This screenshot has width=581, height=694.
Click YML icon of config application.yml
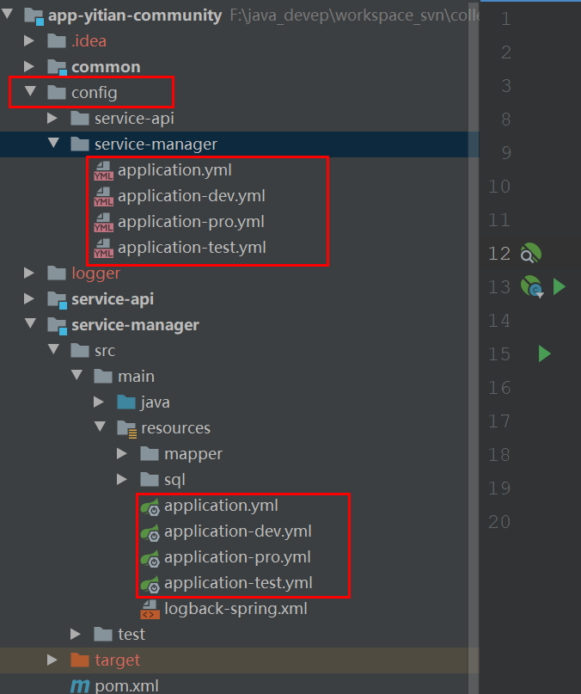coord(103,171)
